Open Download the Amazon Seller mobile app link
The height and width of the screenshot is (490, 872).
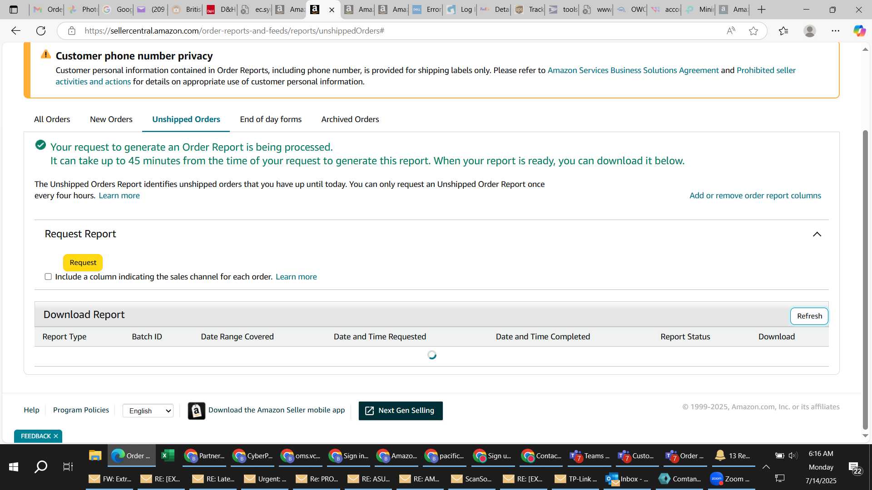(x=277, y=410)
